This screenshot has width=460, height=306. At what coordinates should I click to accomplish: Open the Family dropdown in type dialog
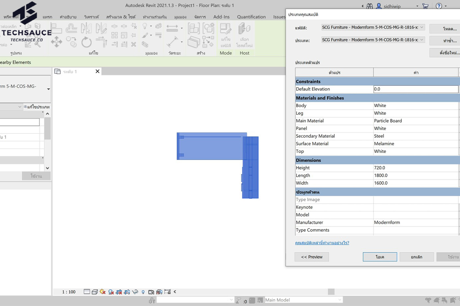coord(373,27)
